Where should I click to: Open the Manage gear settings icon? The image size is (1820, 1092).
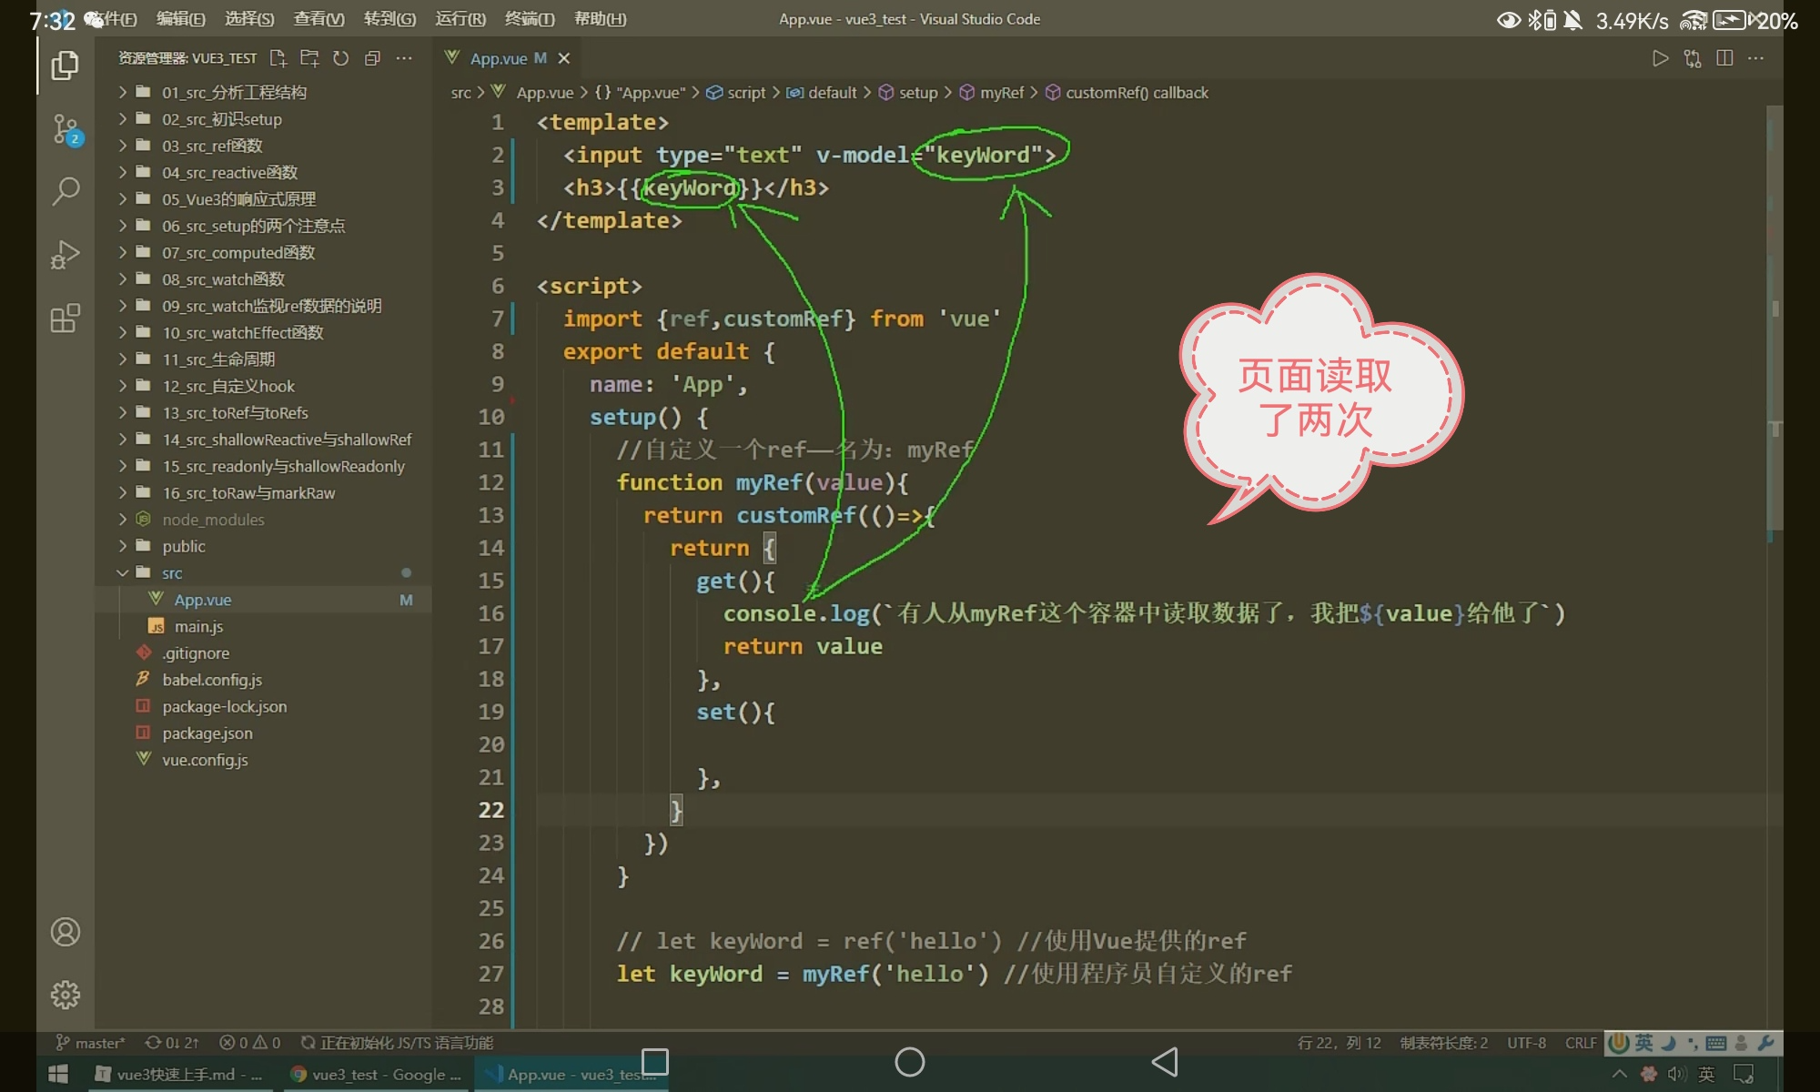(x=66, y=994)
